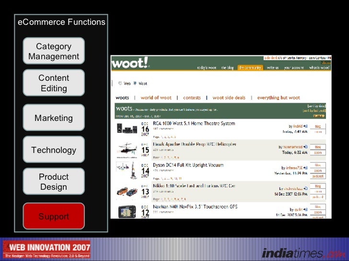Image resolution: width=349 pixels, height=261 pixels.
Task: Open the write us nav tab
Action: click(273, 67)
